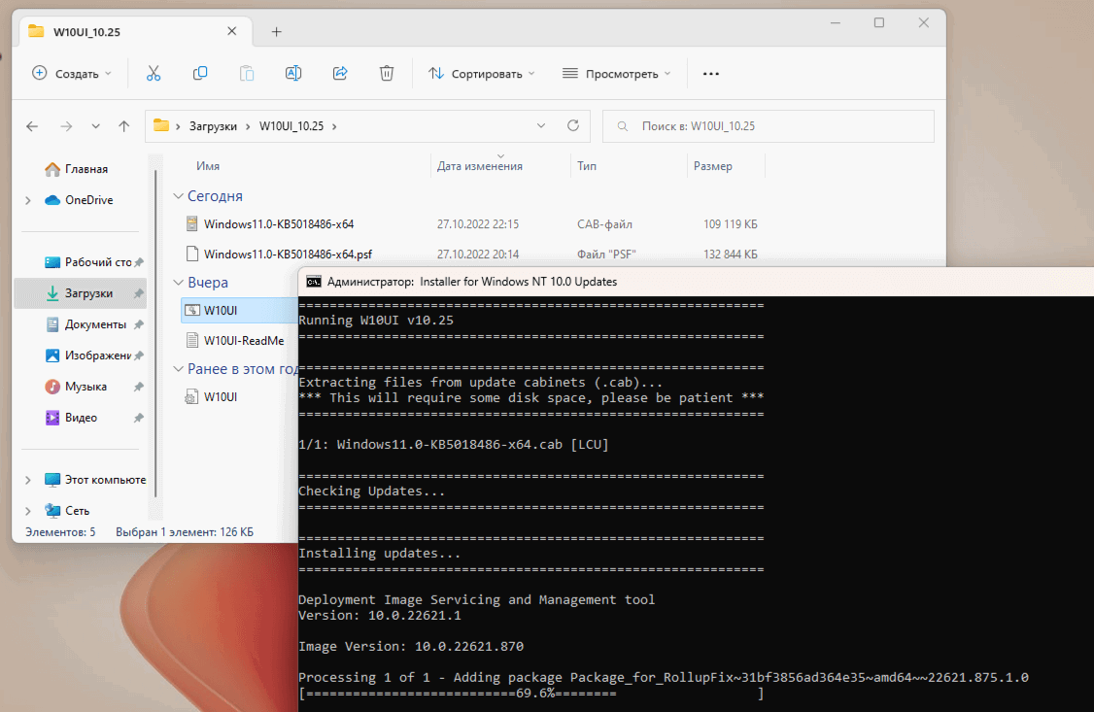1094x712 pixels.
Task: Click САВ-файл type cell
Action: click(604, 223)
